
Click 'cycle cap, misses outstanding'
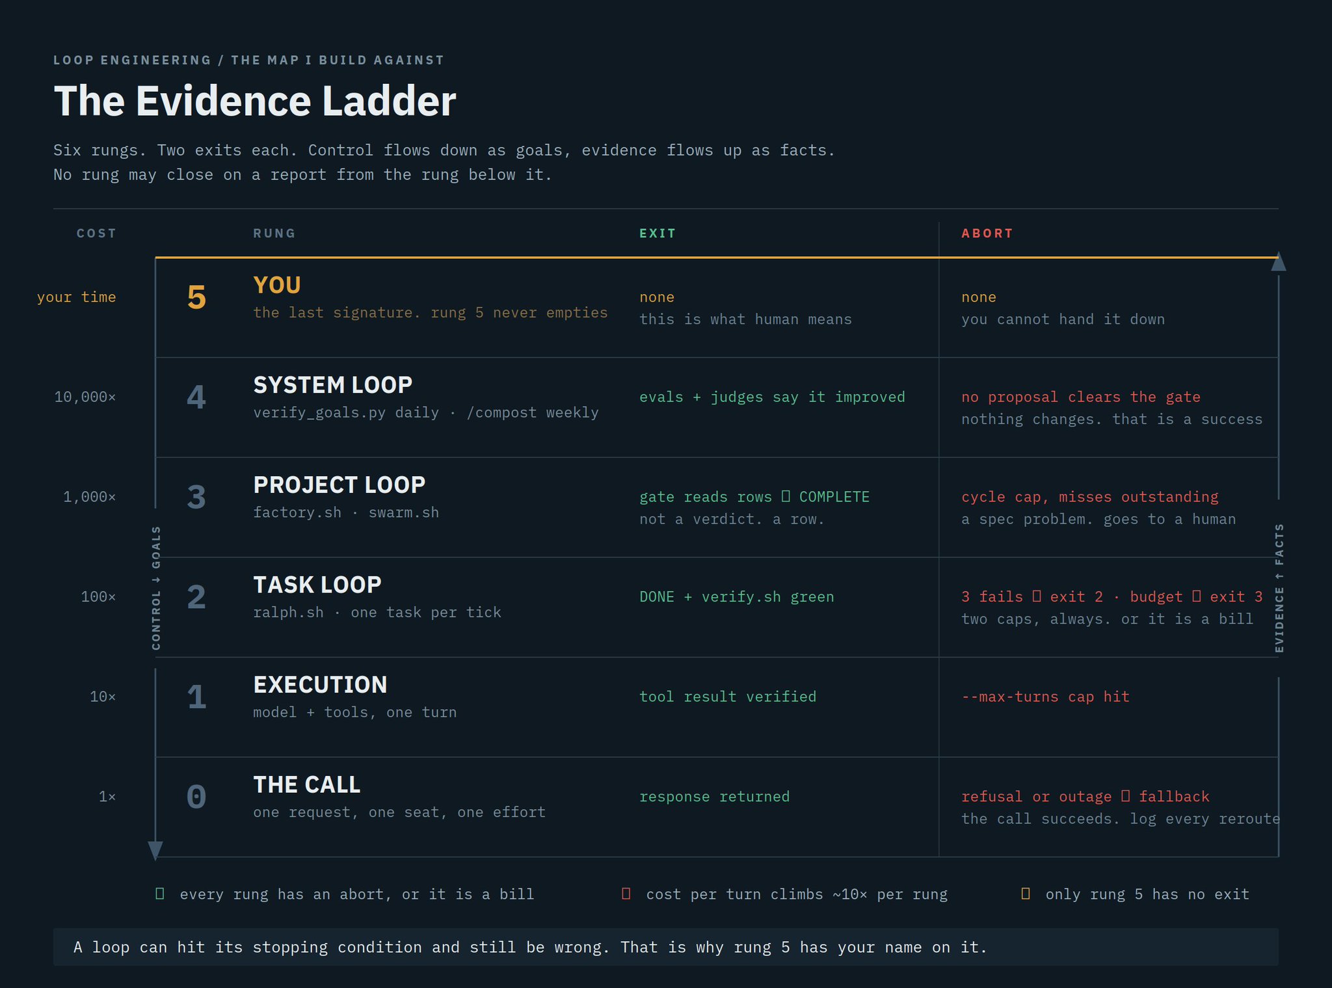[x=1089, y=497]
